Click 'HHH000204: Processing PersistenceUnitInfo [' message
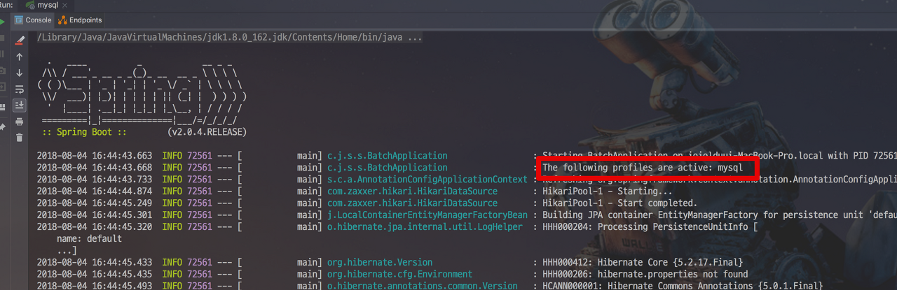This screenshot has width=897, height=290. [650, 227]
